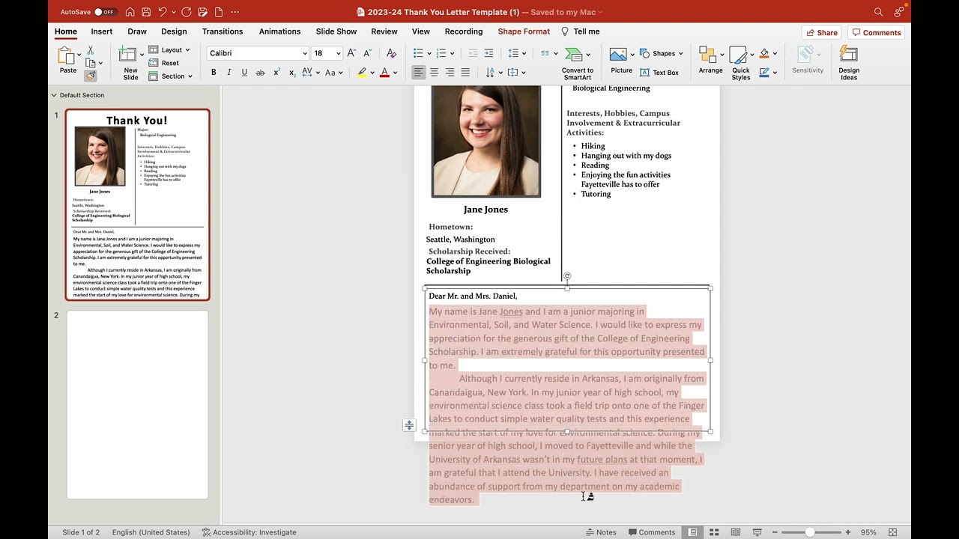Click the Bullets list icon

pyautogui.click(x=418, y=53)
